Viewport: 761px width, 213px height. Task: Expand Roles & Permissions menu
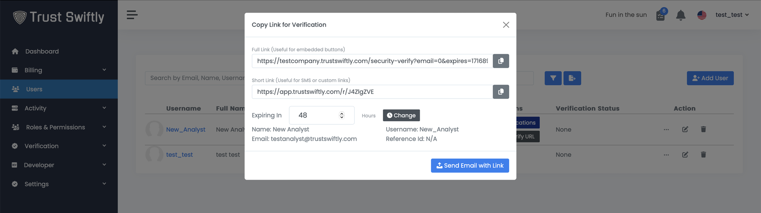pos(59,127)
